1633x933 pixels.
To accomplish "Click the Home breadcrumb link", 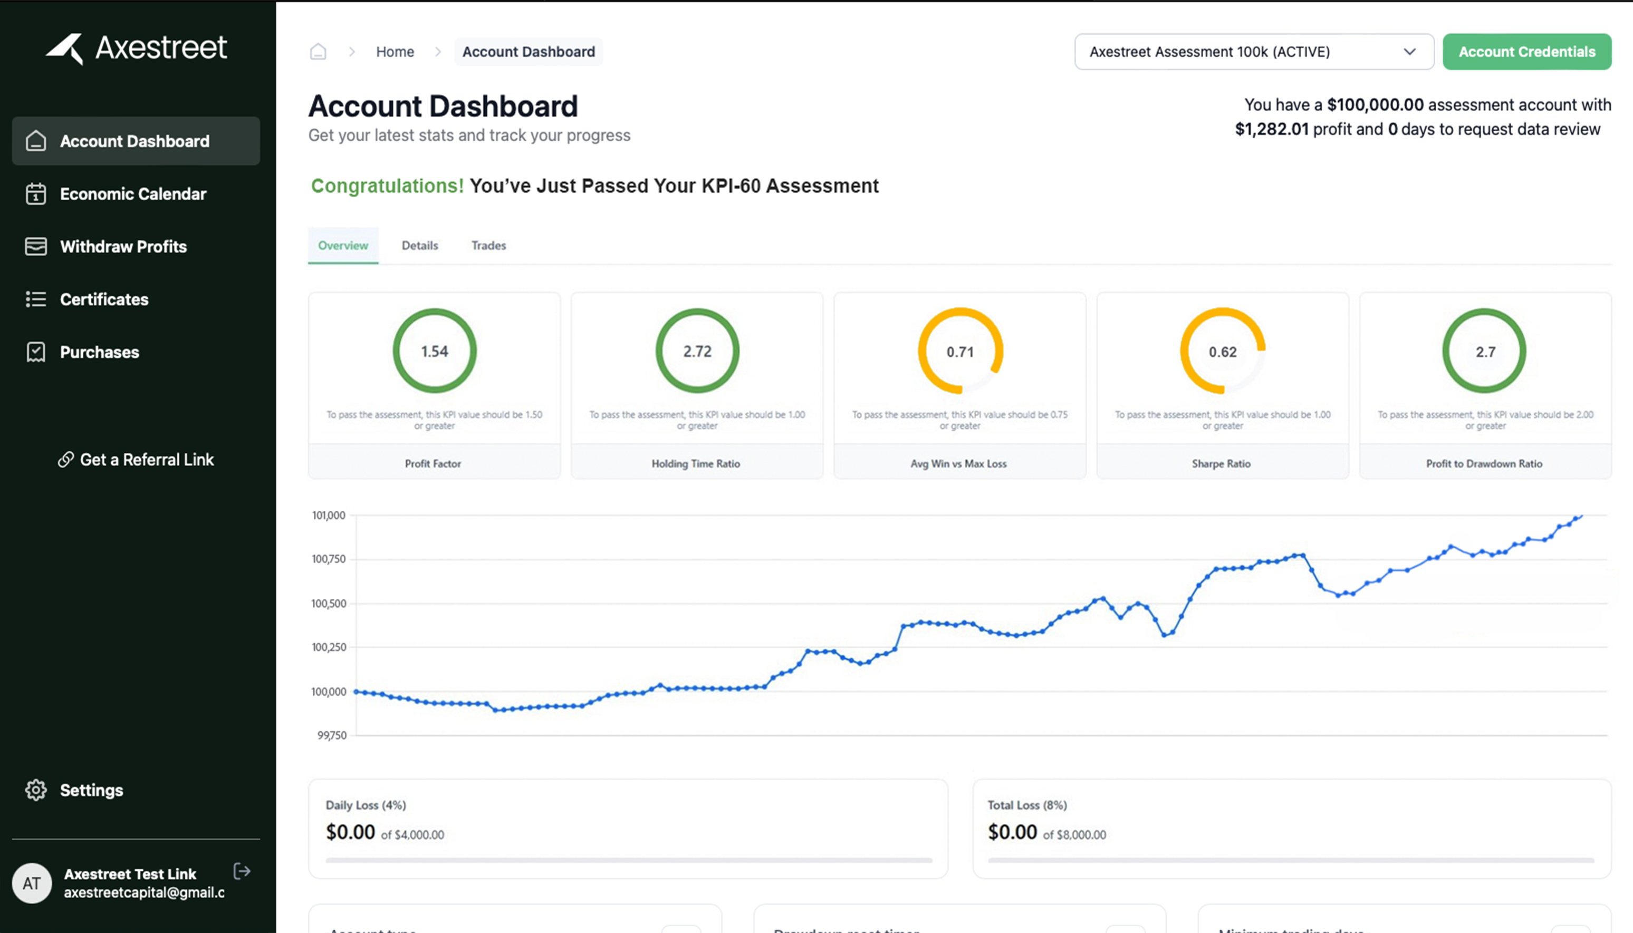I will coord(395,52).
